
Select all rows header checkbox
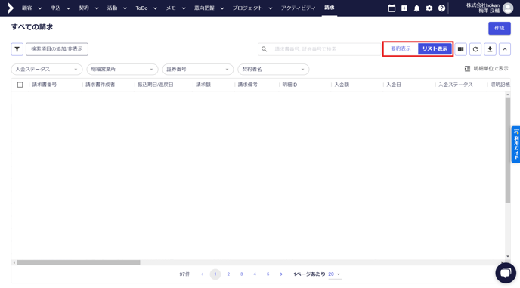(20, 85)
